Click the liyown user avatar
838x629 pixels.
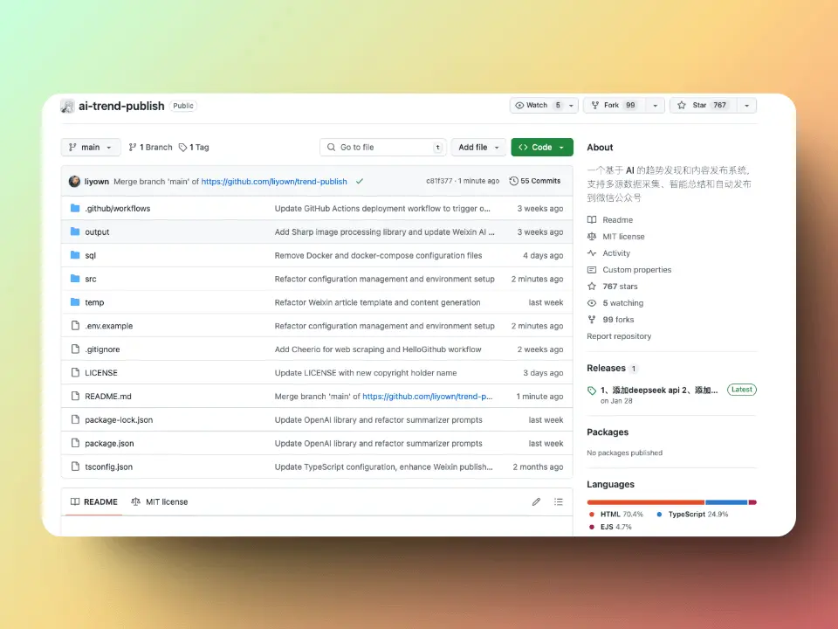coord(74,182)
